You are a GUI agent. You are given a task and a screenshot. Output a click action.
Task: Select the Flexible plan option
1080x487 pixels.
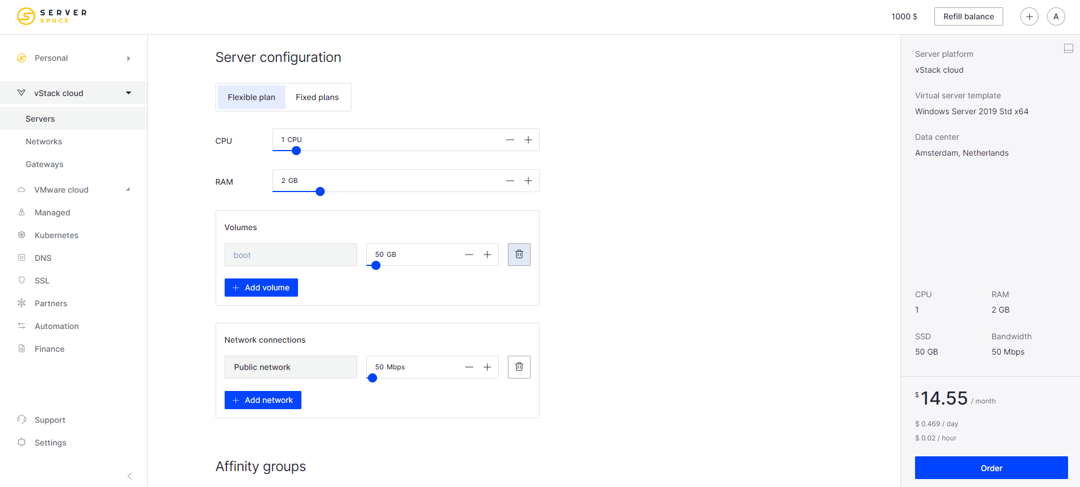coord(251,97)
